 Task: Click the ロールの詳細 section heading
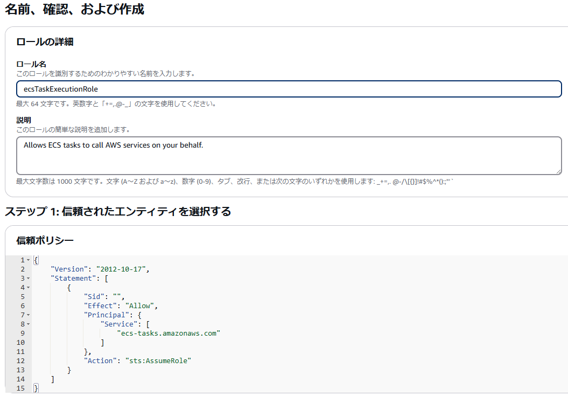[45, 41]
